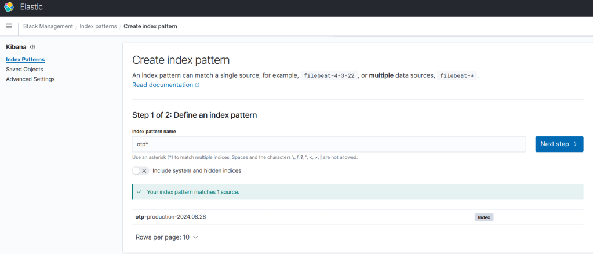
Task: Click the green checkmark in the success message
Action: [x=139, y=191]
